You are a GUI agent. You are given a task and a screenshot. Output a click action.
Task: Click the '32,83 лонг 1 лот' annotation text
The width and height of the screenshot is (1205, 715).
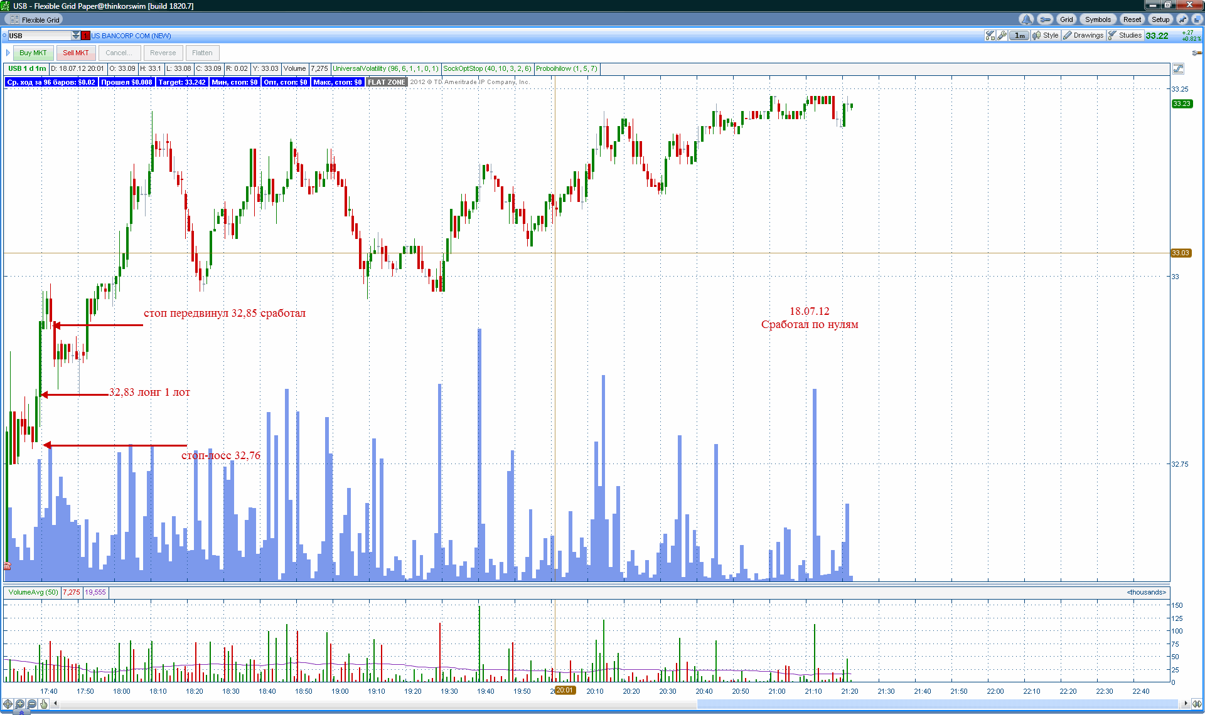(149, 393)
